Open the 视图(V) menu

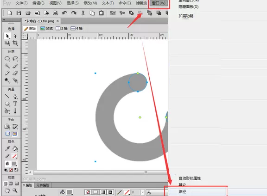pos(55,3)
